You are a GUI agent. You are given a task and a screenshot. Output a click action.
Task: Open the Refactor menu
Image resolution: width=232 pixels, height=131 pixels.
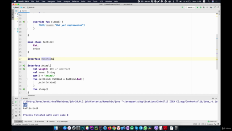tap(75, 1)
